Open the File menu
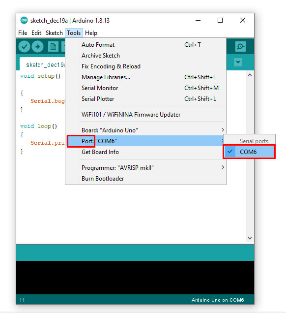286x313 pixels. (x=23, y=33)
